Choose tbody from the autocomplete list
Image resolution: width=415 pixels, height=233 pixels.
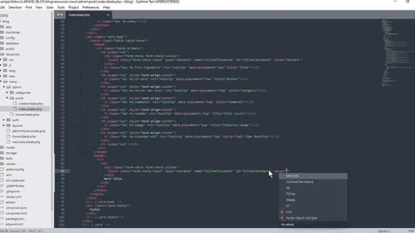pos(313,200)
